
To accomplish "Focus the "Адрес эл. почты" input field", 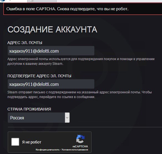I will point(51,51).
